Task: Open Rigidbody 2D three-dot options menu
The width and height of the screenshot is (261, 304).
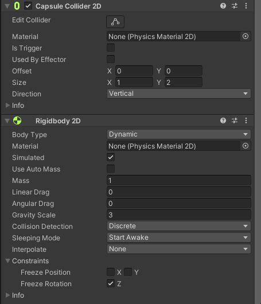Action: click(246, 120)
